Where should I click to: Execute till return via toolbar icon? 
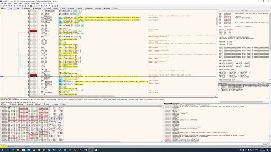26,6
